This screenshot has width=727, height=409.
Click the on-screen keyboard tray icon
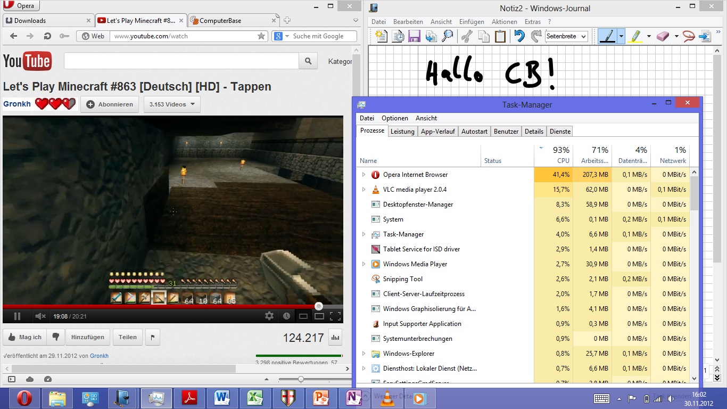pos(601,398)
